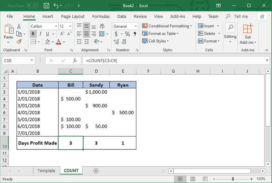Decrease Decimal places
The width and height of the screenshot is (272, 183).
(x=123, y=41)
